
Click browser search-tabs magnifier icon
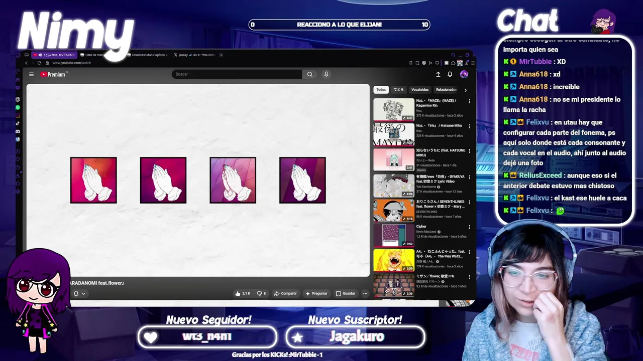pos(453,55)
